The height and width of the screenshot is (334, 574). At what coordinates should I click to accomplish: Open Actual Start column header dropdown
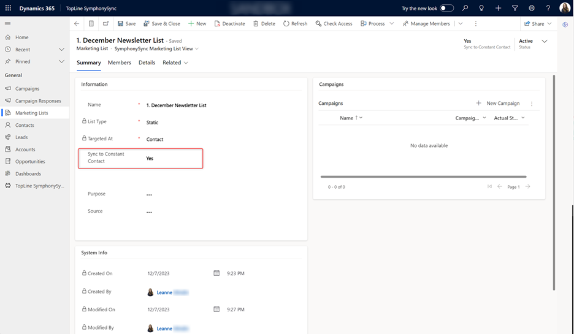[522, 118]
